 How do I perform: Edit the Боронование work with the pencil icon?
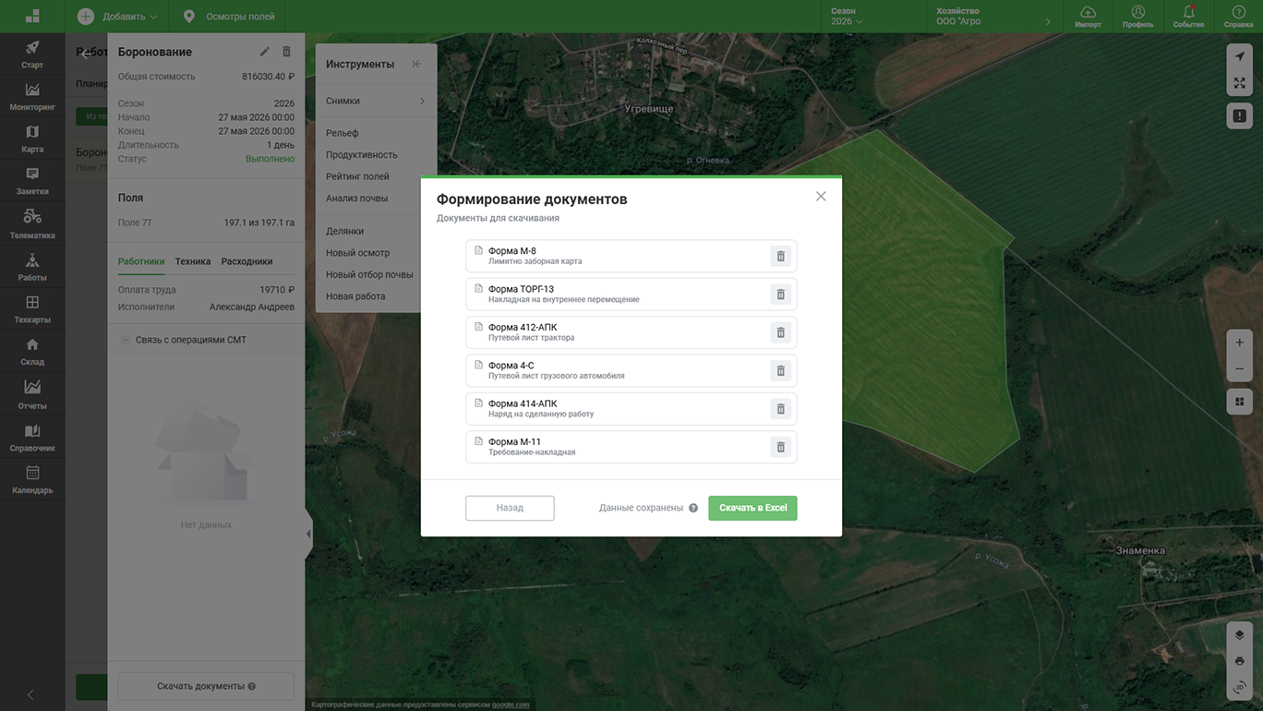tap(265, 53)
